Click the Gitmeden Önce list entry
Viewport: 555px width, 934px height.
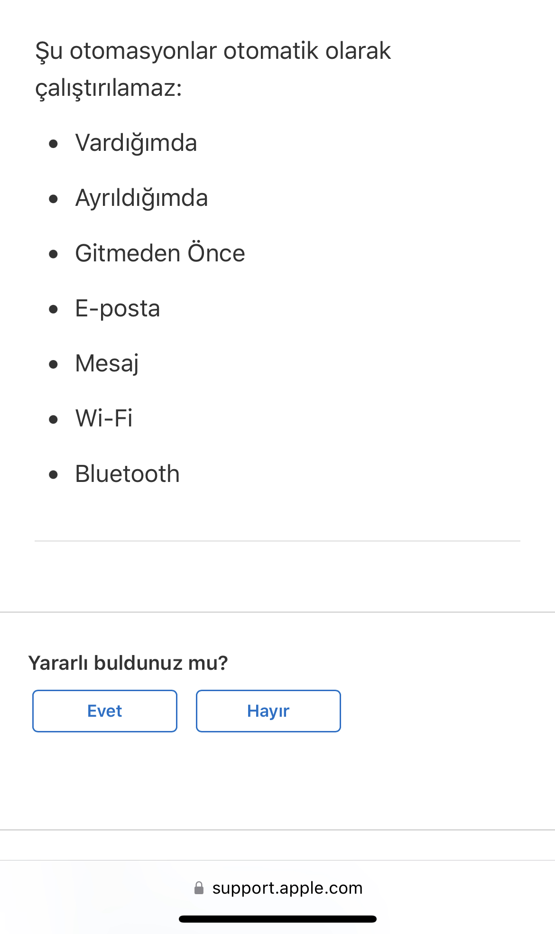coord(160,253)
